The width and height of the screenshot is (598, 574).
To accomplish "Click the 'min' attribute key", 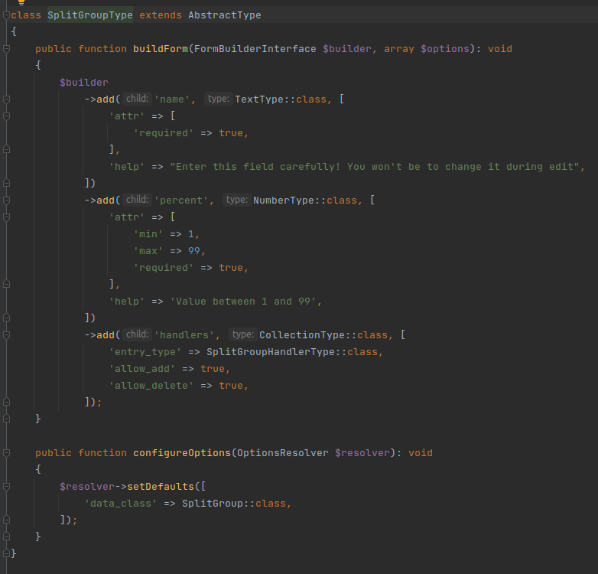I will tap(148, 234).
